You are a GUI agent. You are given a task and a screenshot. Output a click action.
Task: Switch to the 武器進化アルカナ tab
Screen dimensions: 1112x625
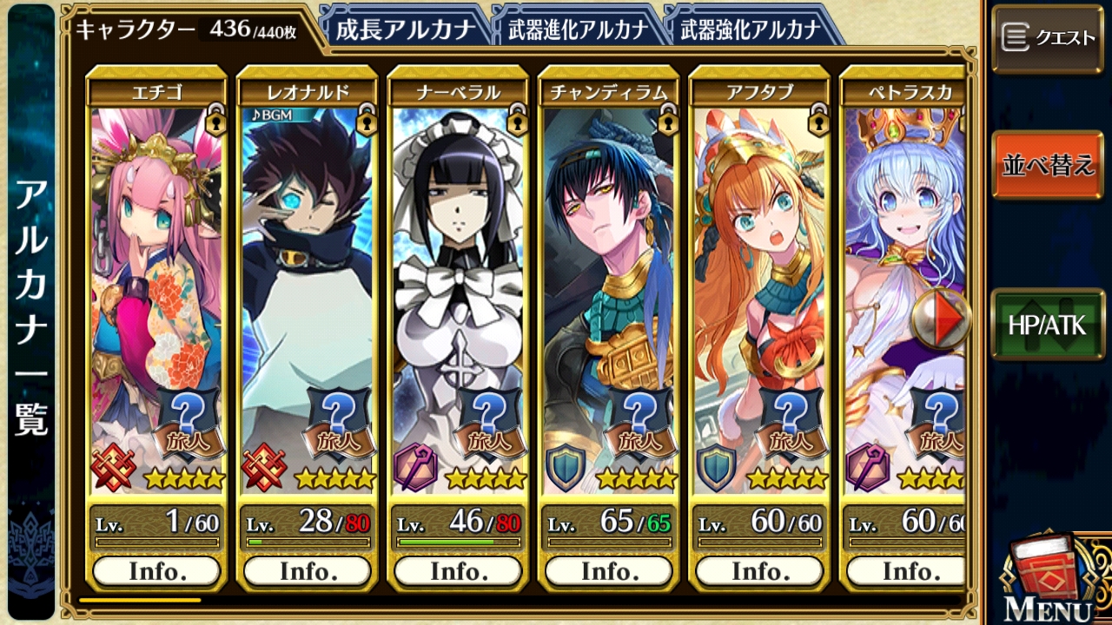[575, 28]
